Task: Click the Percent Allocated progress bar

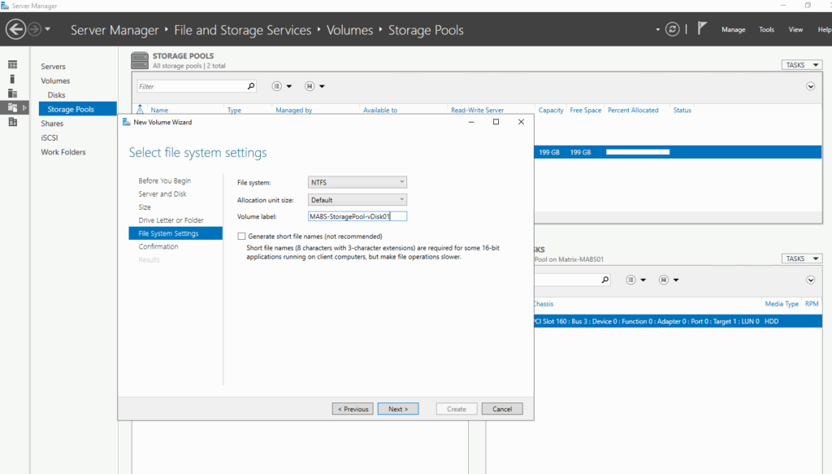Action: point(638,152)
